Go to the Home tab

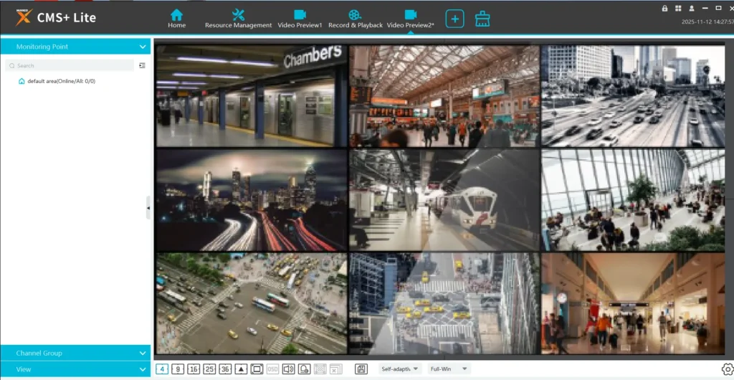coord(176,19)
